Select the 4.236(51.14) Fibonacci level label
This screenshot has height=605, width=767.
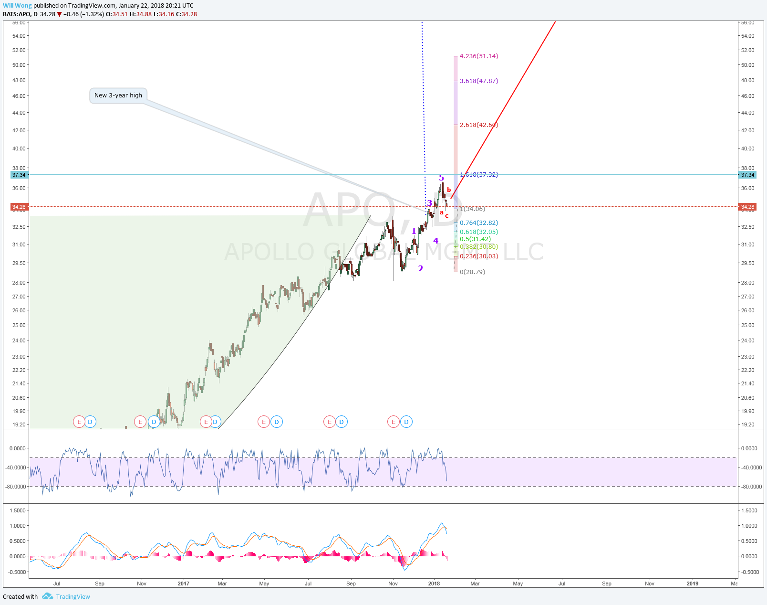[x=479, y=56]
